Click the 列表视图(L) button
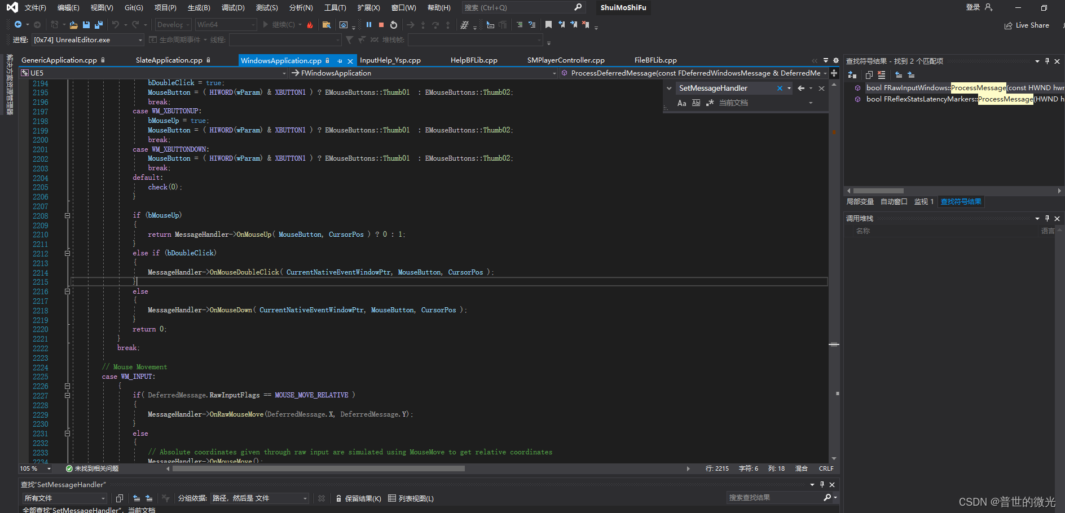1065x513 pixels. 411,498
